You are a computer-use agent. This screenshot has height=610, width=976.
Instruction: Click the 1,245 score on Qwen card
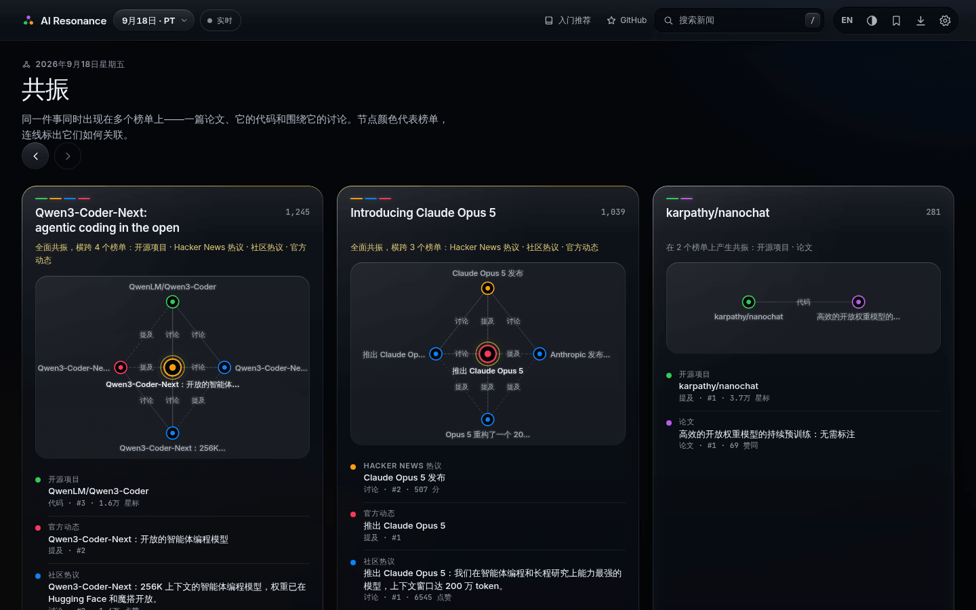(x=298, y=212)
